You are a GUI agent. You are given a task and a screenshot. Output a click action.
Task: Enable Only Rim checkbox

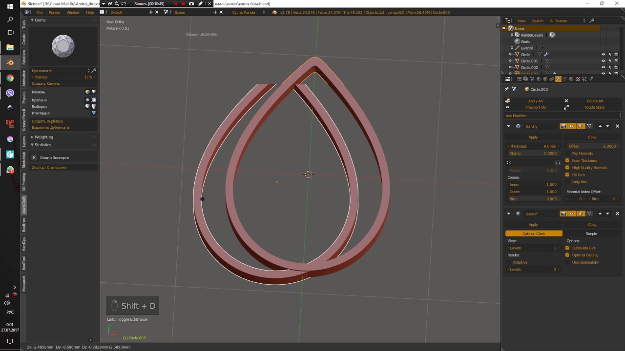(x=568, y=182)
